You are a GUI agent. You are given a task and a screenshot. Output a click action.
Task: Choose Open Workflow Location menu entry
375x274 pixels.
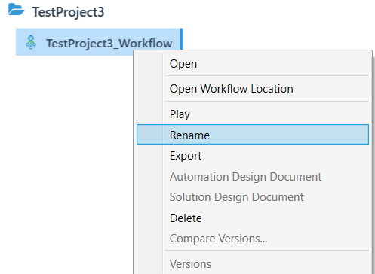coord(253,89)
